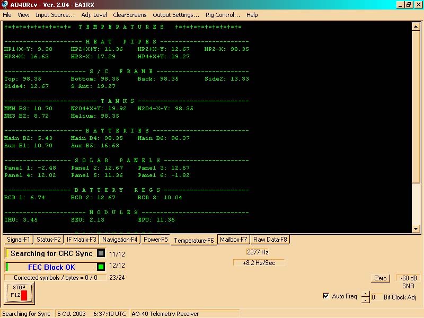424x318 pixels.
Task: Click the telemetry scrollbar up arrow
Action: pyautogui.click(x=416, y=26)
